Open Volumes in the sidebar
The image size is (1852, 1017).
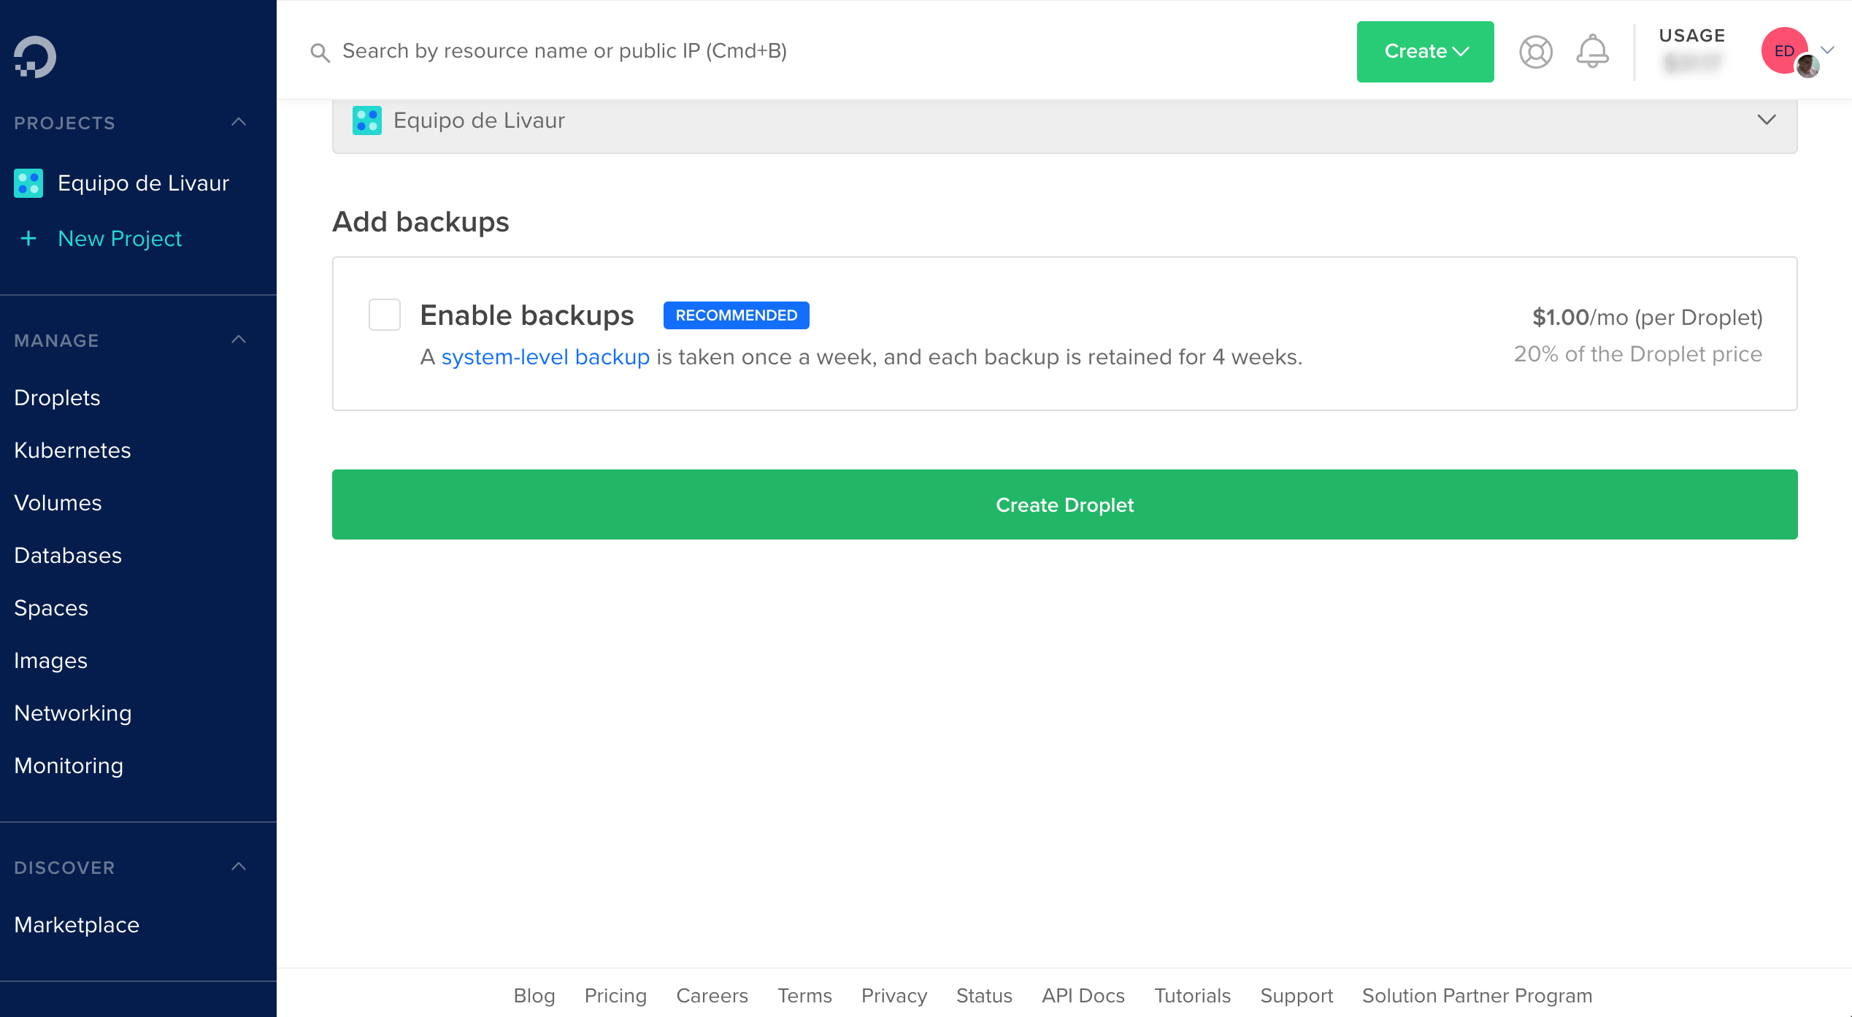[x=58, y=503]
